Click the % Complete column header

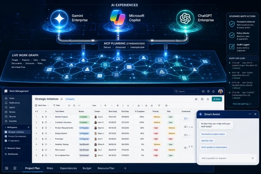[x=140, y=111]
